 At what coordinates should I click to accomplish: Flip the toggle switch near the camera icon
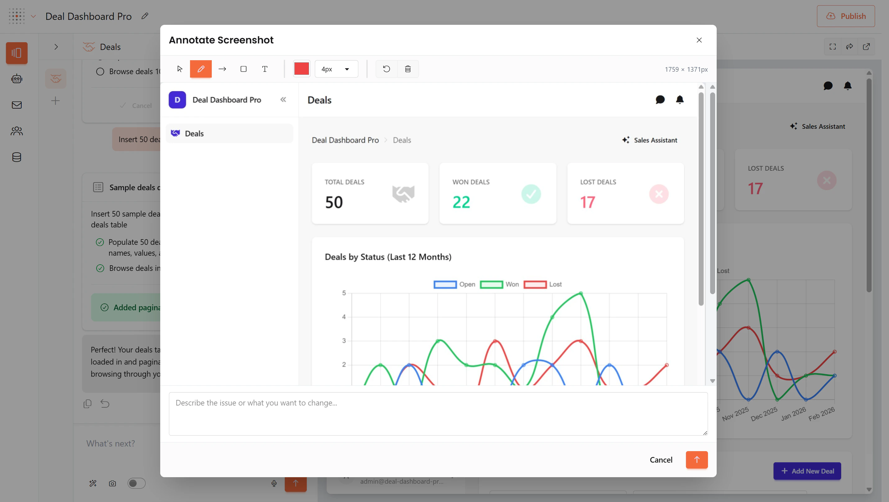coord(136,483)
